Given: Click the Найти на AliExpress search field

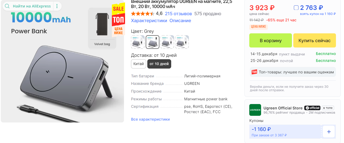Looking at the screenshot, I should pyautogui.click(x=32, y=6).
